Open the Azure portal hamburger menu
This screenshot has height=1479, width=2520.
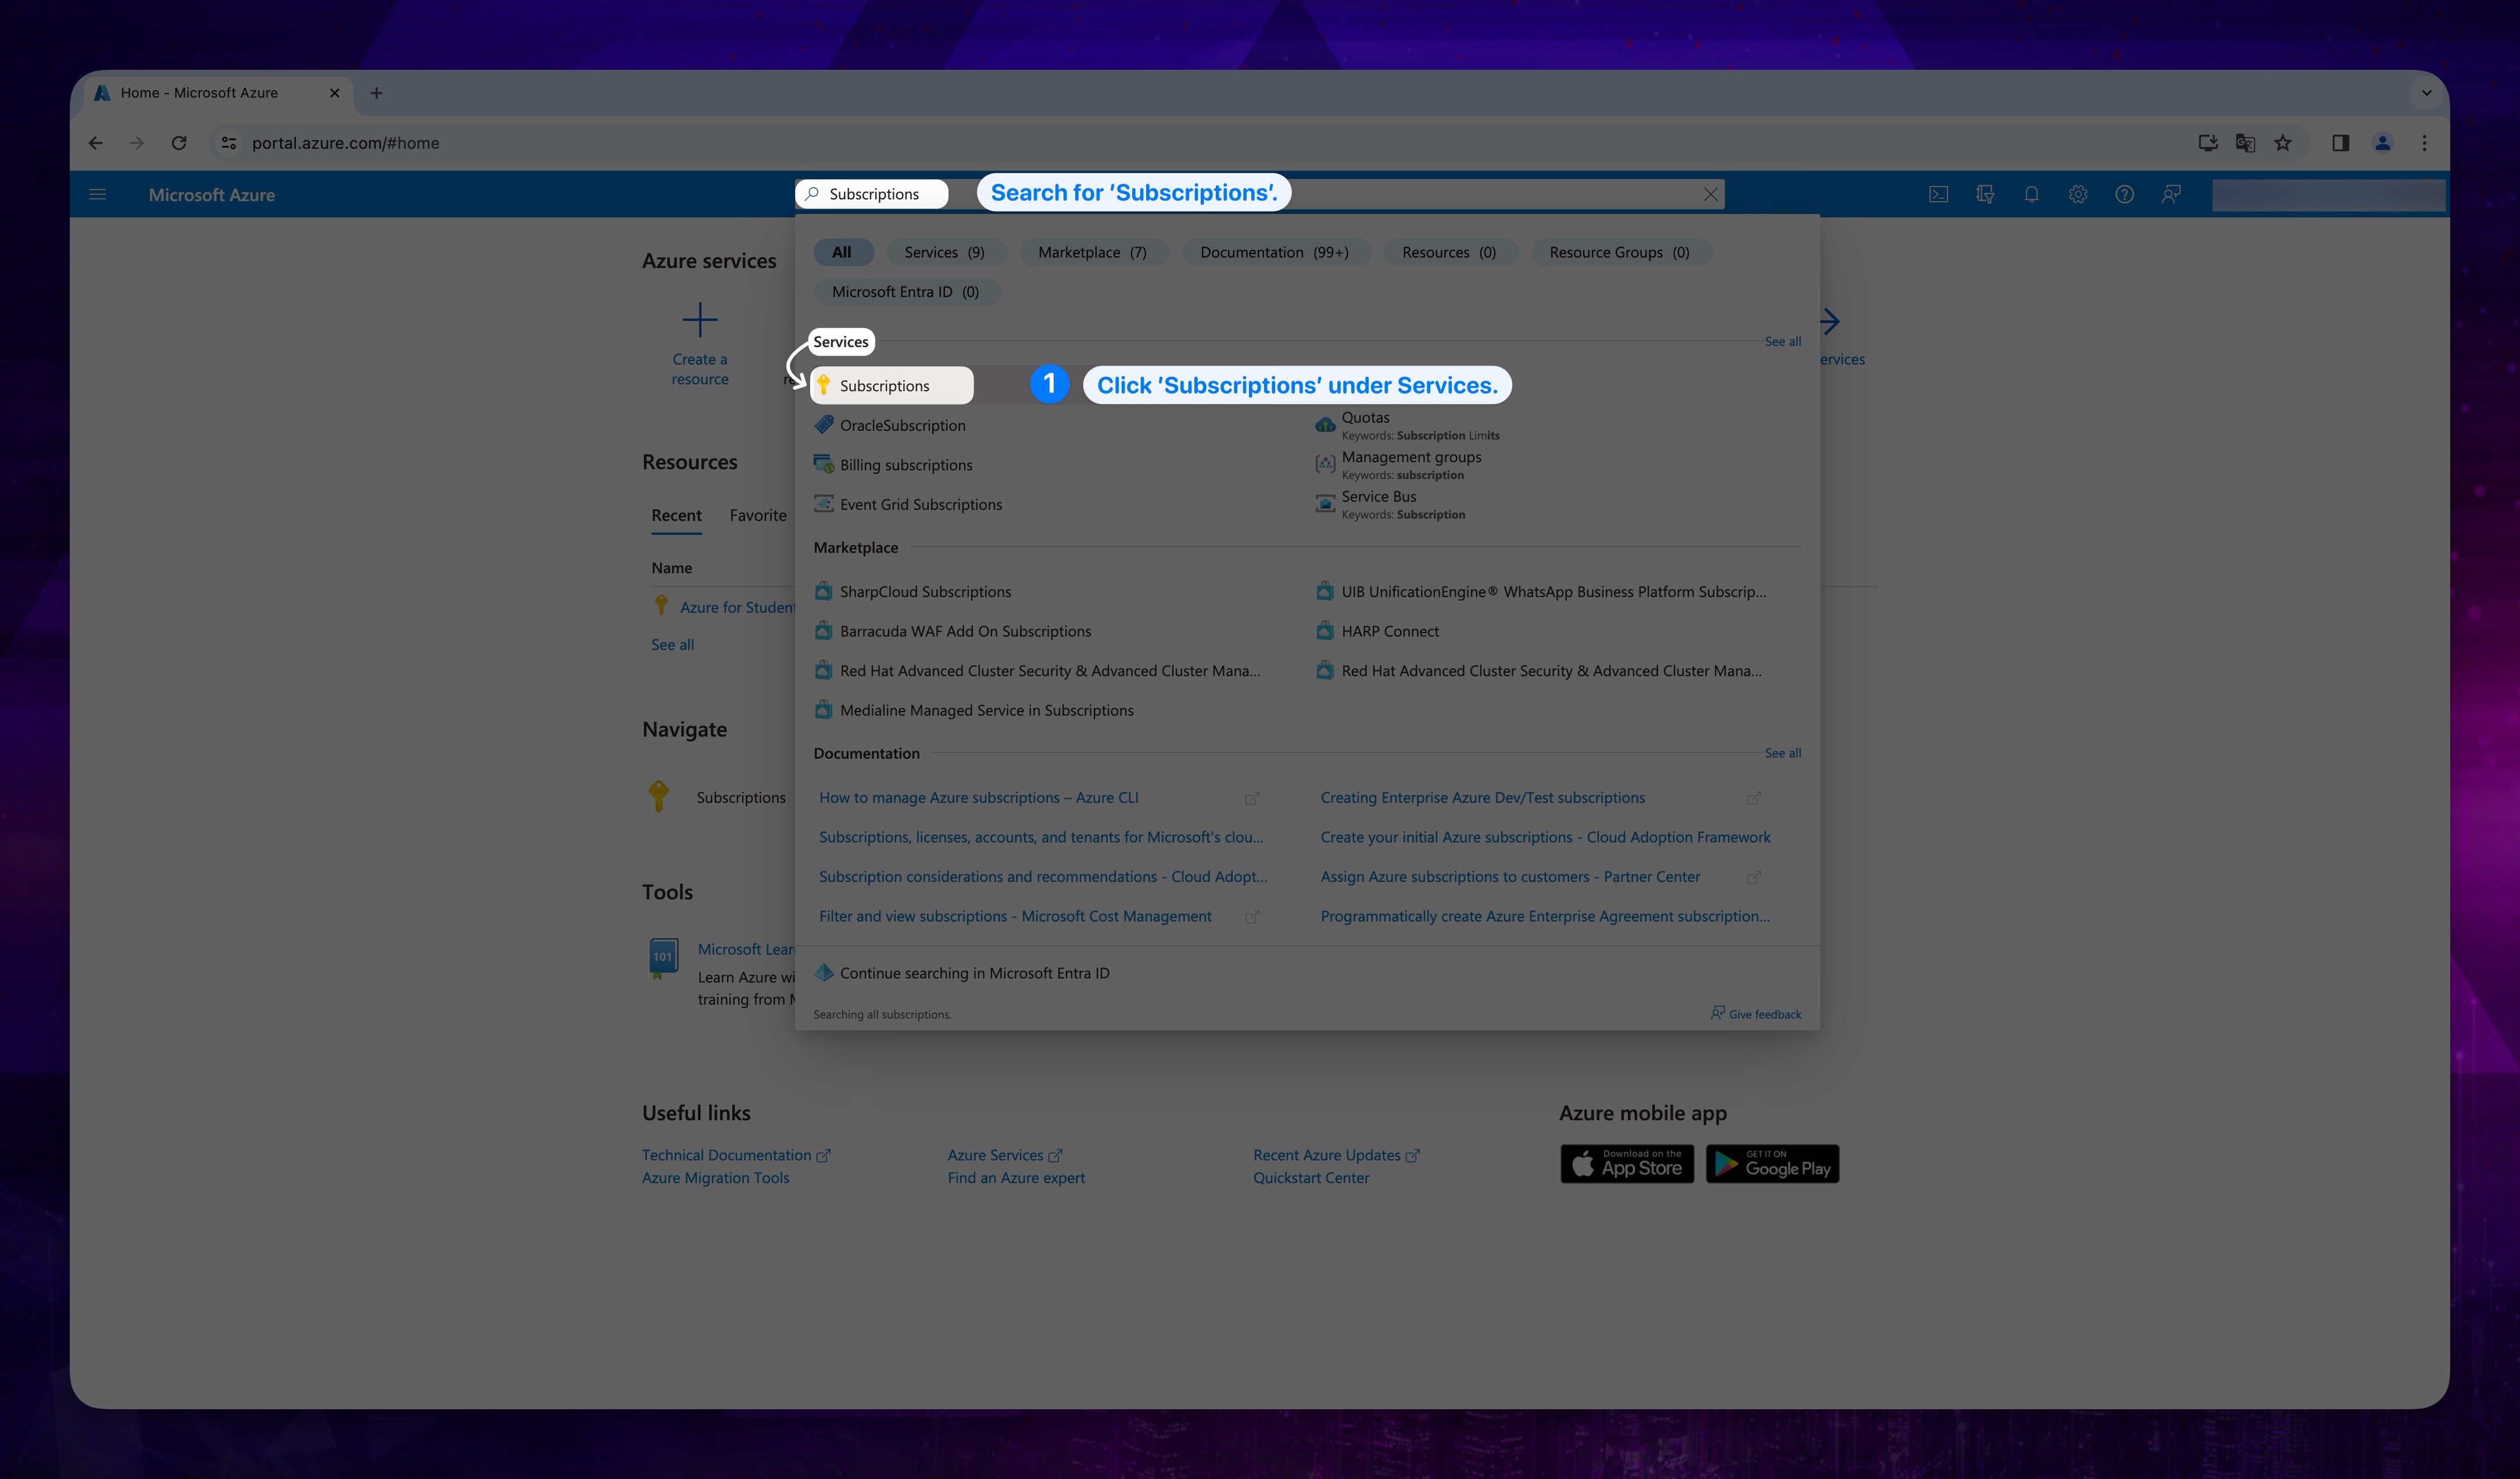(97, 194)
